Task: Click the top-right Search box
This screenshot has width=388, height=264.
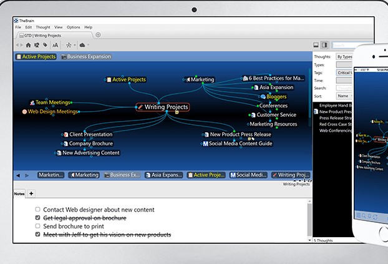Action: coord(352,45)
